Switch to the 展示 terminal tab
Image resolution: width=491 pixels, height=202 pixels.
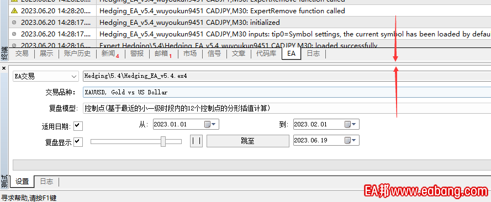click(46, 54)
